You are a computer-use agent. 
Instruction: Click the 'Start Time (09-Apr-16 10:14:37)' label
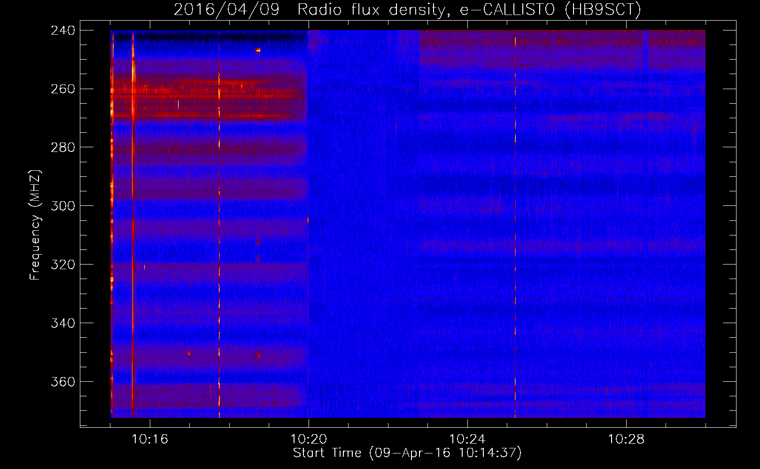coord(407,453)
